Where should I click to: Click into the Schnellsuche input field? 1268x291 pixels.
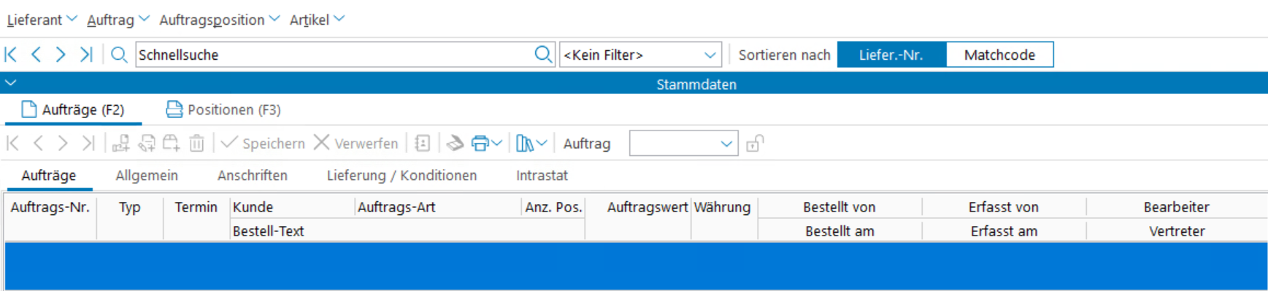tap(335, 55)
